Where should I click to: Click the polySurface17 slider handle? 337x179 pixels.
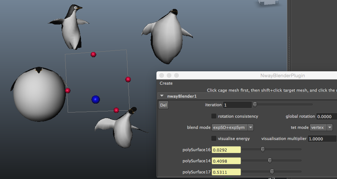point(272,172)
